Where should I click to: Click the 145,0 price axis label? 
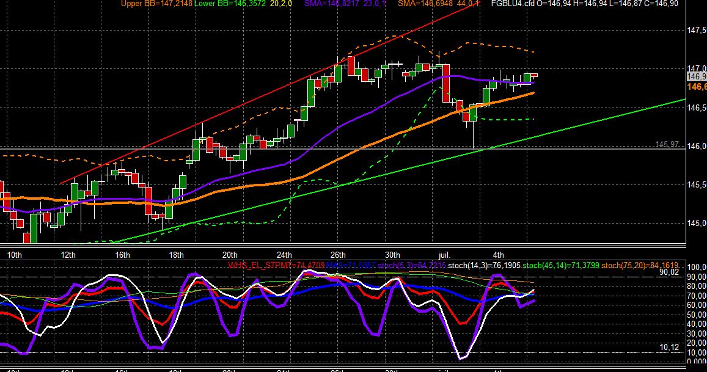[697, 223]
